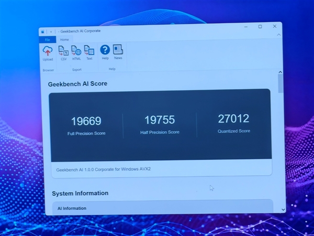Upload results to Geekbench Browser

tap(48, 53)
